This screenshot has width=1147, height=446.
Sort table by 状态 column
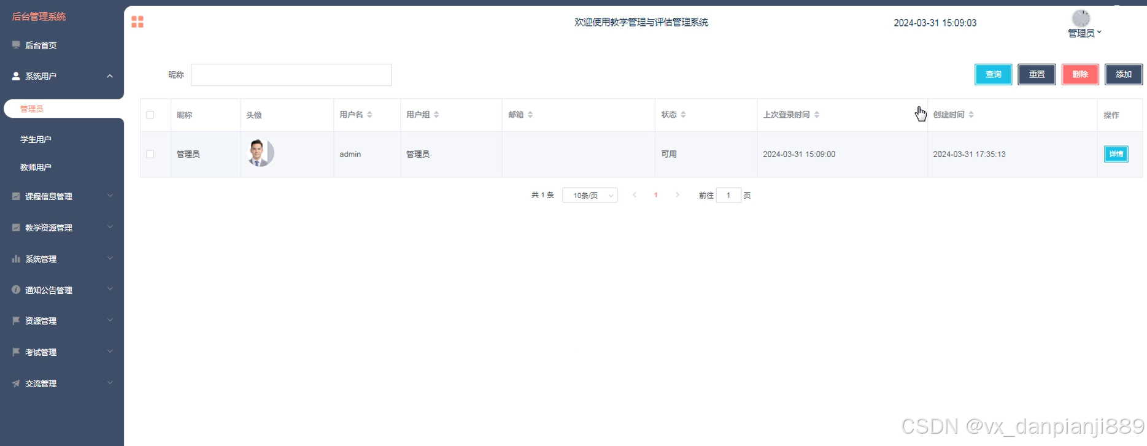[683, 115]
